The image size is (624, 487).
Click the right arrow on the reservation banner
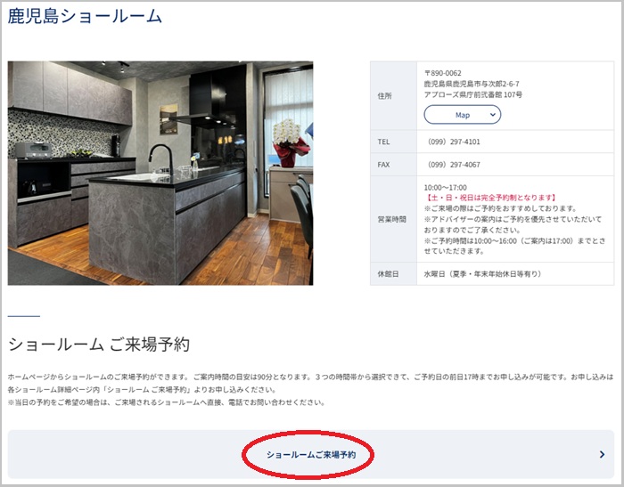602,455
